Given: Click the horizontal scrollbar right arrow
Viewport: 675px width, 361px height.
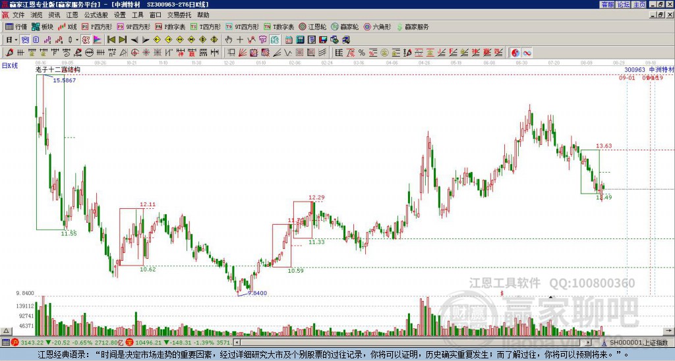Looking at the screenshot, I should point(589,343).
